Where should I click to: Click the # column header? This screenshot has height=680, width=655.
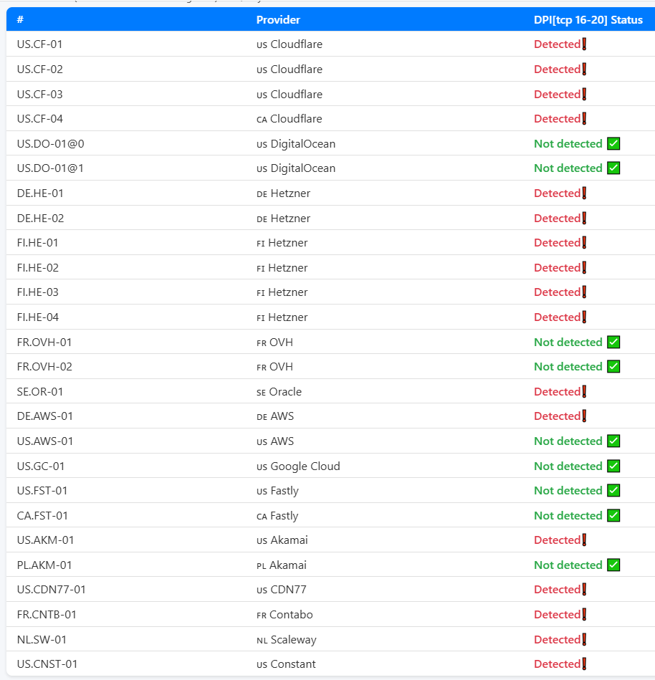point(20,20)
